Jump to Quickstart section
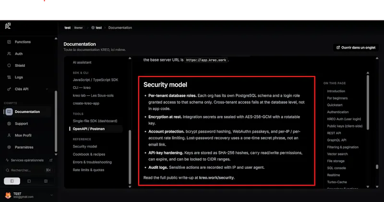384x202 pixels. (335, 105)
